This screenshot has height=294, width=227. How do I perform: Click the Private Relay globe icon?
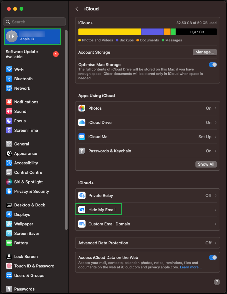pyautogui.click(x=82, y=195)
